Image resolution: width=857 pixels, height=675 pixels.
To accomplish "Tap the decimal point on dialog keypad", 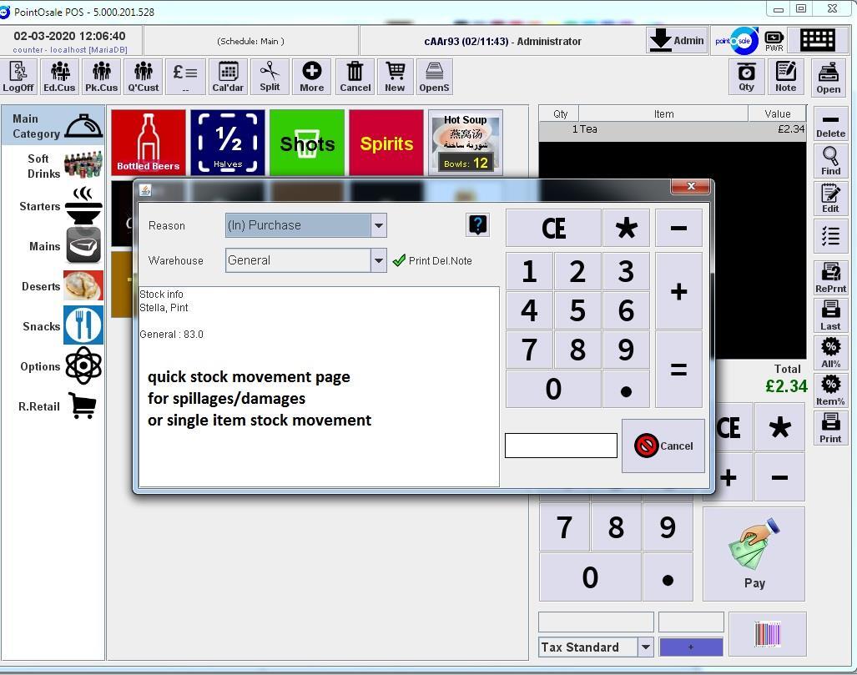I will pos(626,390).
